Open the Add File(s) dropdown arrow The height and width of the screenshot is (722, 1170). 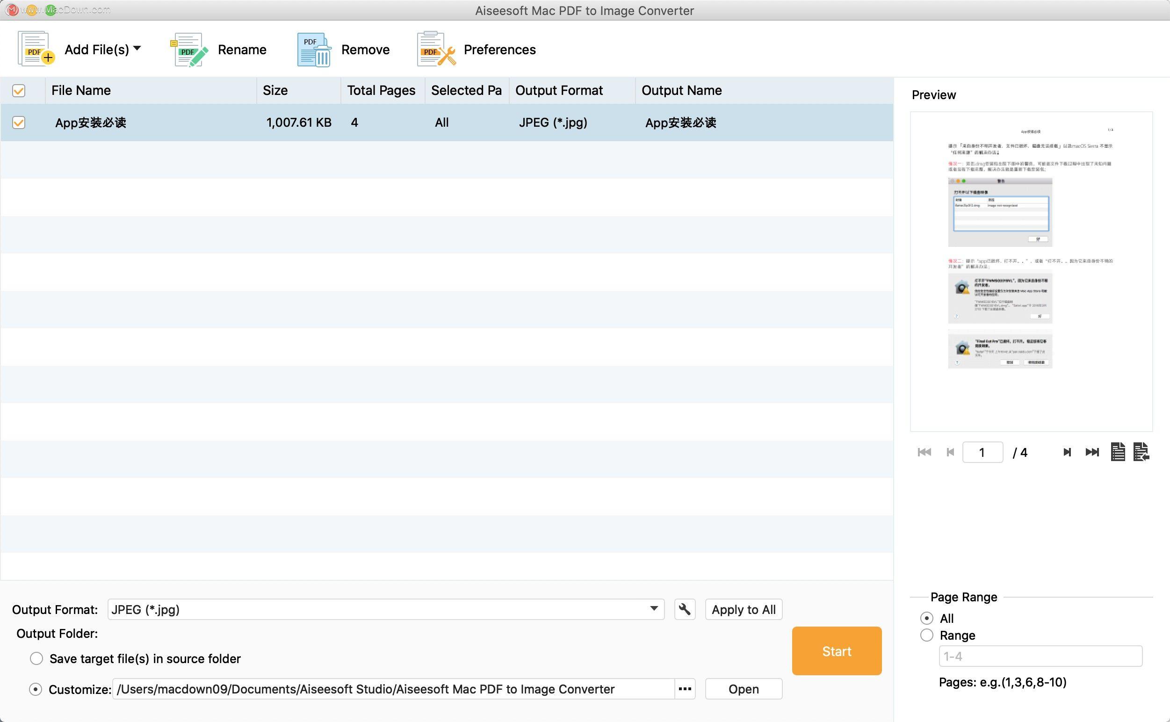[x=137, y=48]
